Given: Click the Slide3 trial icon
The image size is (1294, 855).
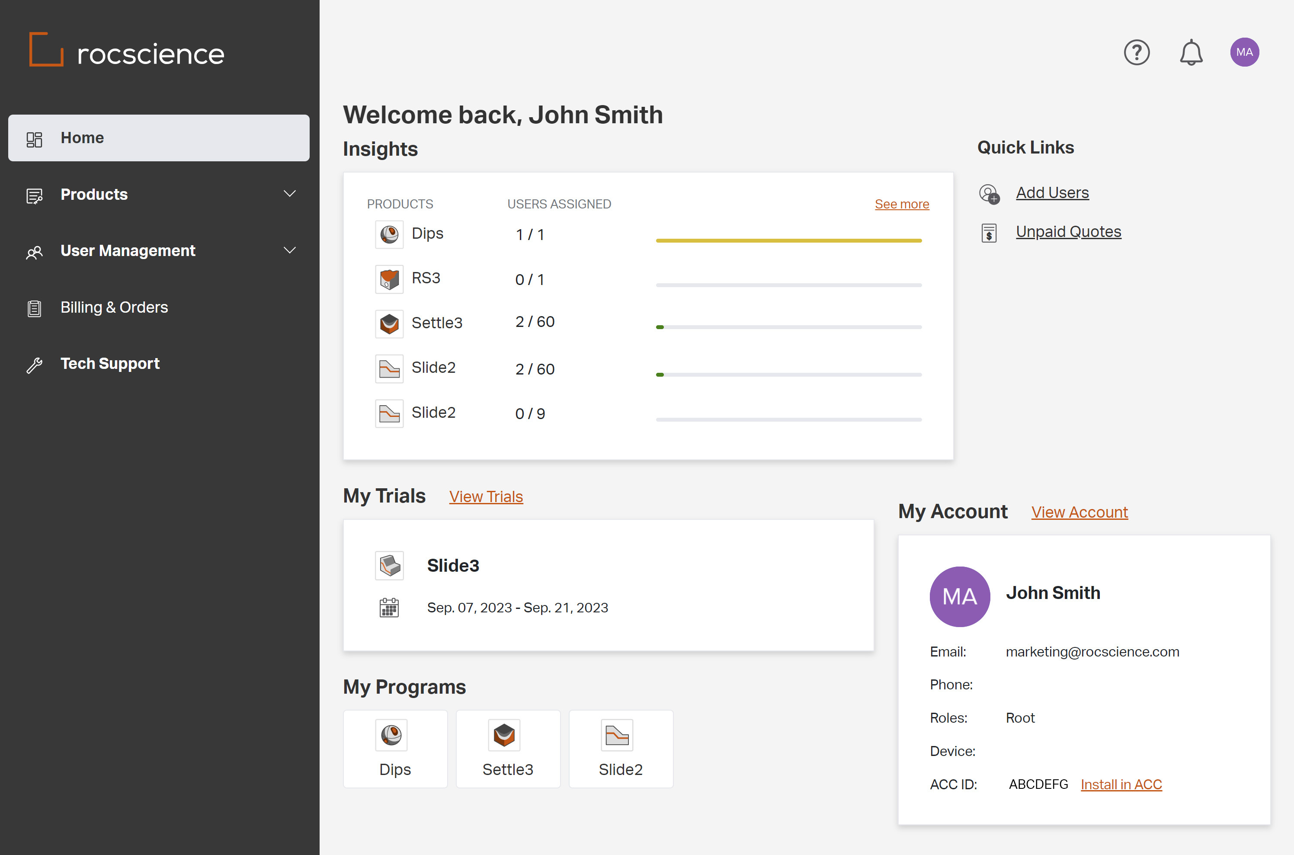Looking at the screenshot, I should click(389, 565).
